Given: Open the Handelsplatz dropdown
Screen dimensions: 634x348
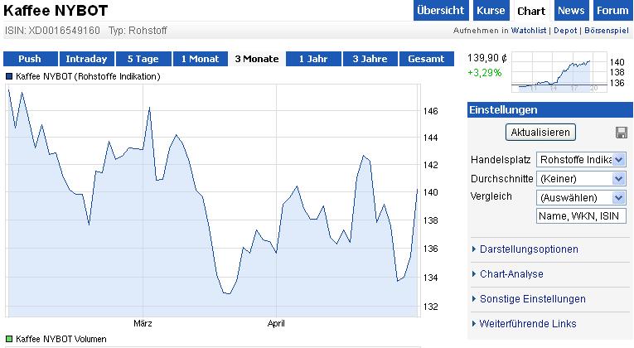Looking at the screenshot, I should [580, 159].
